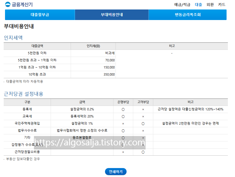Toggle the 등록세 bank burden circle
Screen dimensions: 235x177
123,109
